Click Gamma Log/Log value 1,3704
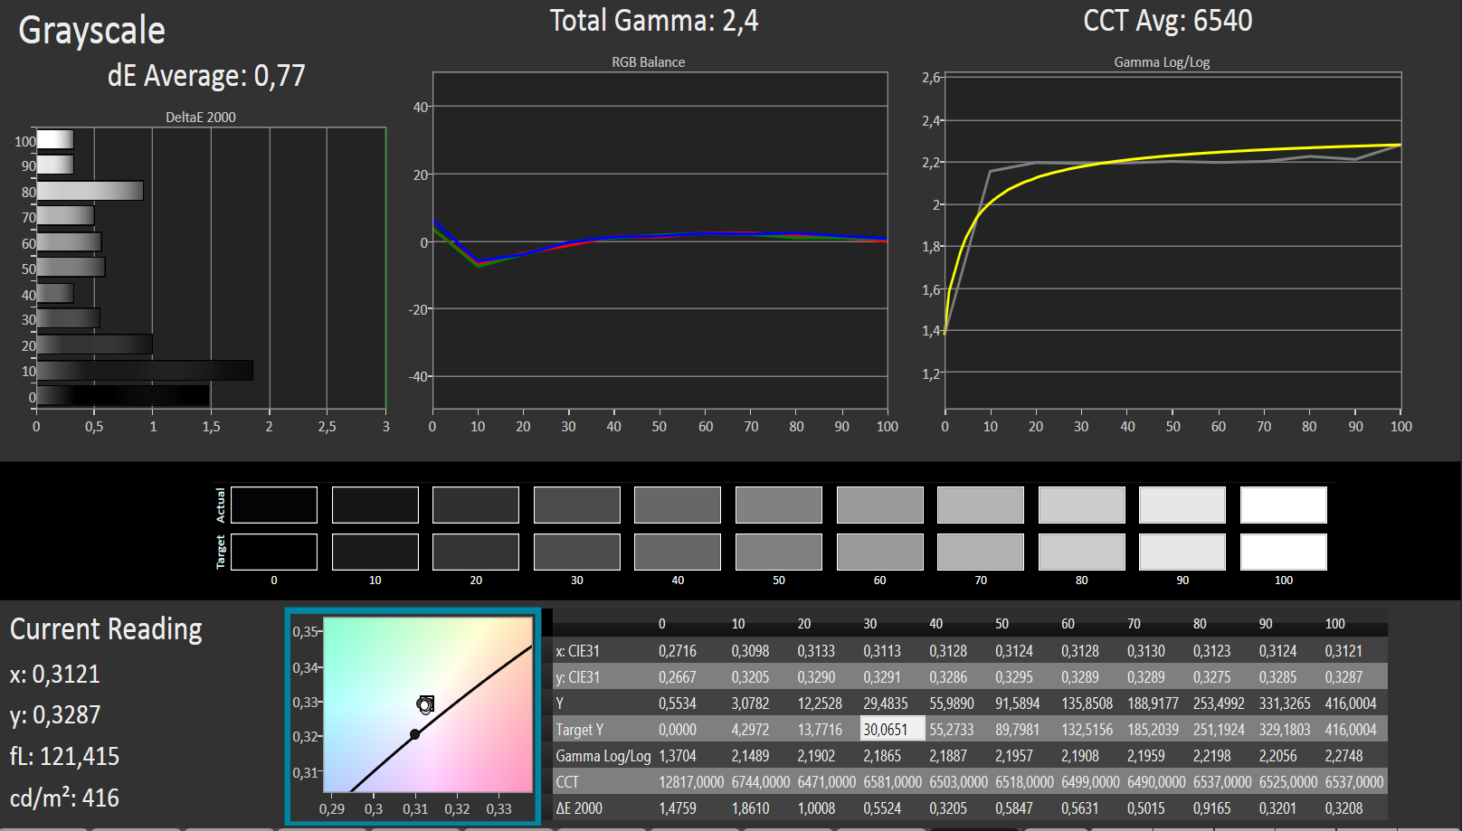The height and width of the screenshot is (831, 1462). [678, 756]
